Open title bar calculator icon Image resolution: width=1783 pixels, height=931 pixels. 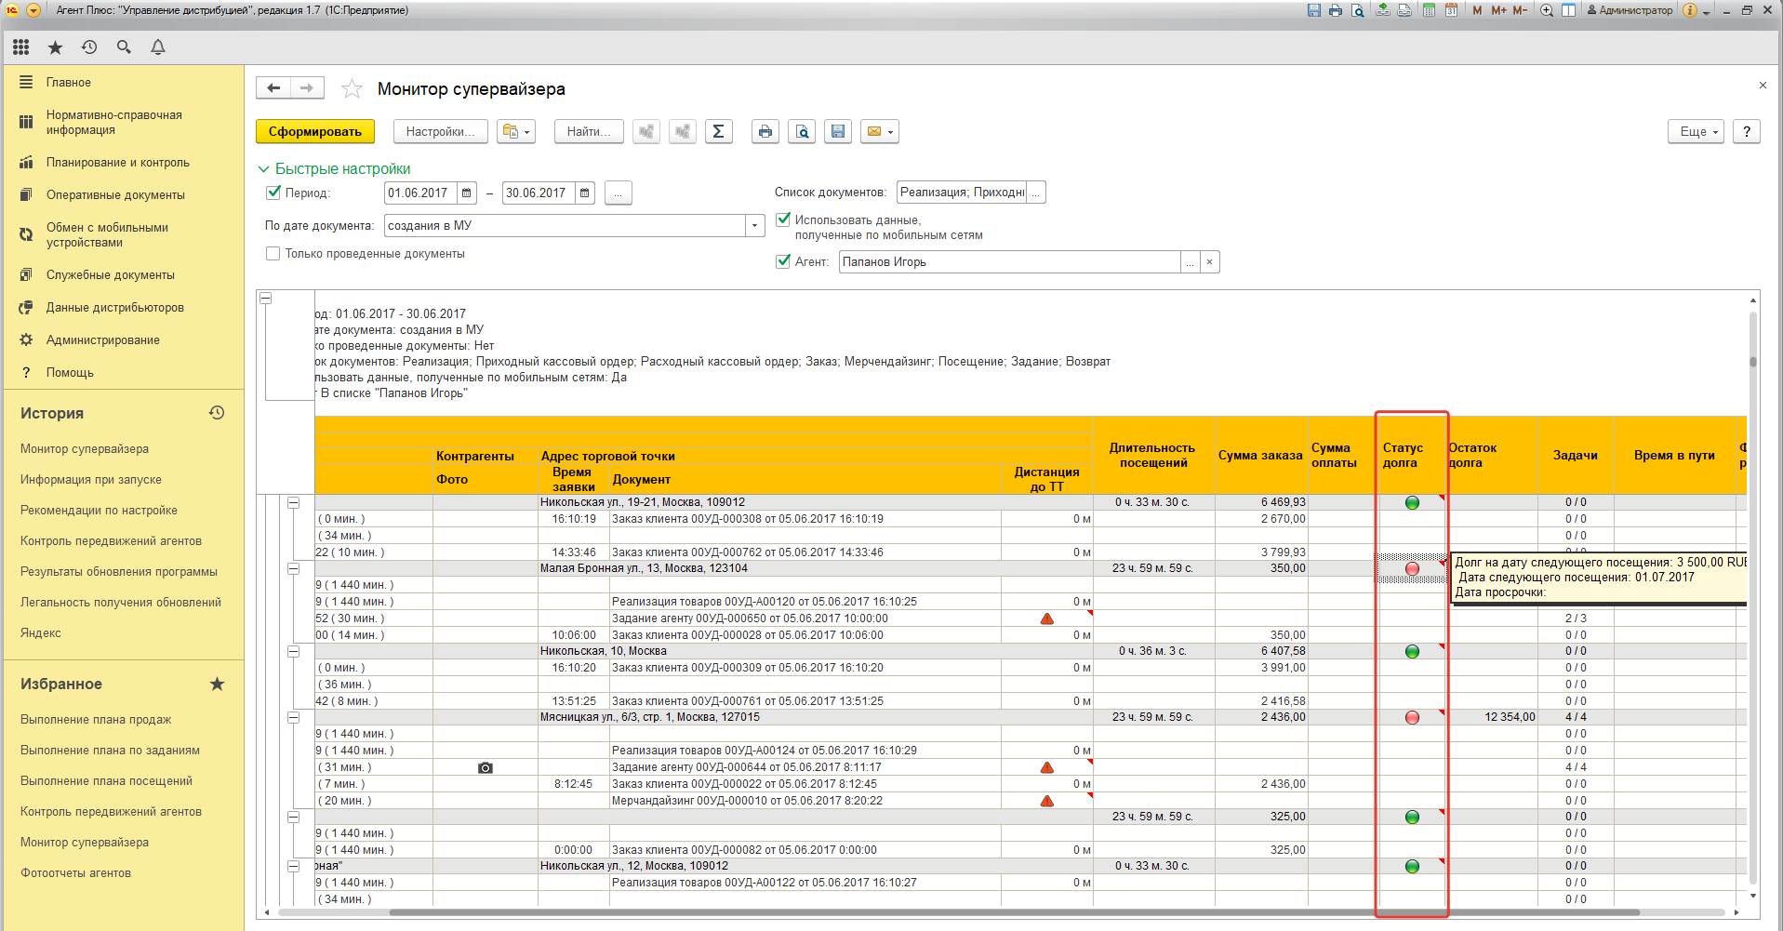(1429, 10)
